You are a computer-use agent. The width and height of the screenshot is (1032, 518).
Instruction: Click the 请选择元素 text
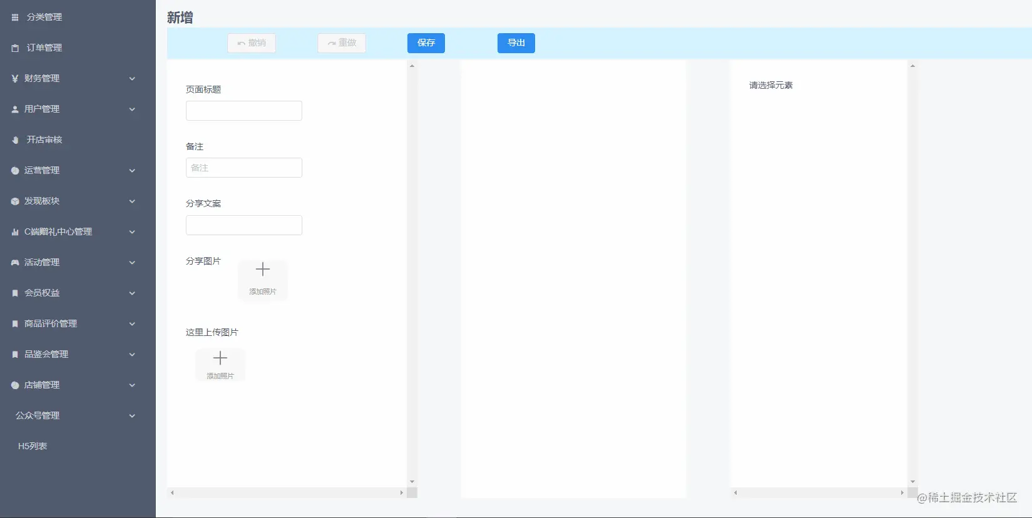point(771,86)
